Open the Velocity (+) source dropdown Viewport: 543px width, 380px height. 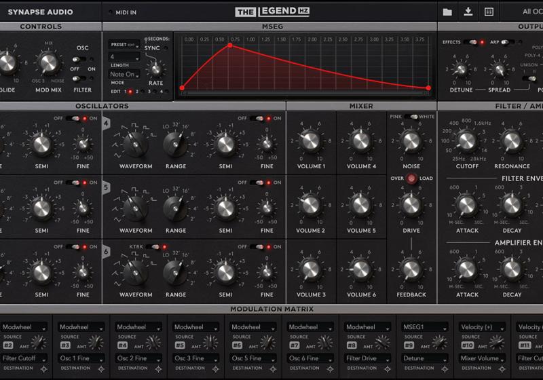(483, 327)
